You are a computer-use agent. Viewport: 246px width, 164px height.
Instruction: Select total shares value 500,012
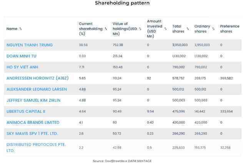[x=178, y=89]
